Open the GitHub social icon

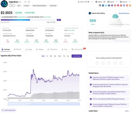100,5
